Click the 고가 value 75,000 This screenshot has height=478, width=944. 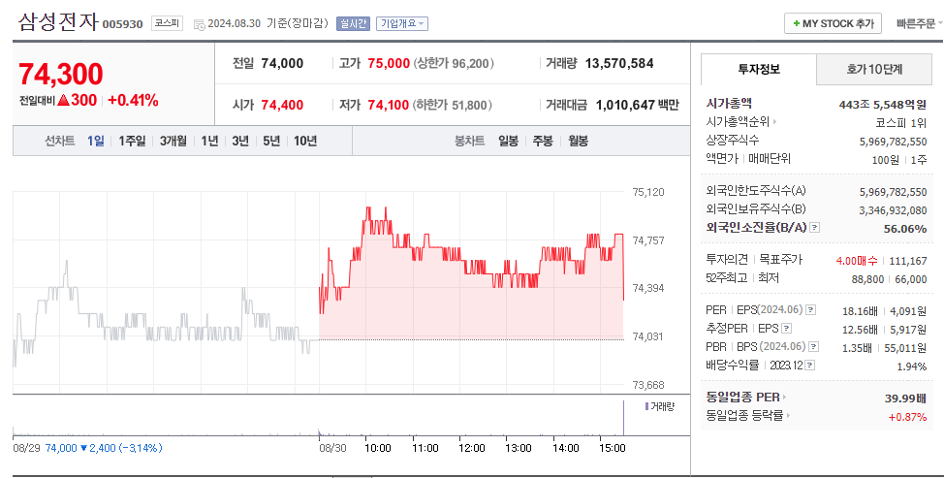click(389, 63)
